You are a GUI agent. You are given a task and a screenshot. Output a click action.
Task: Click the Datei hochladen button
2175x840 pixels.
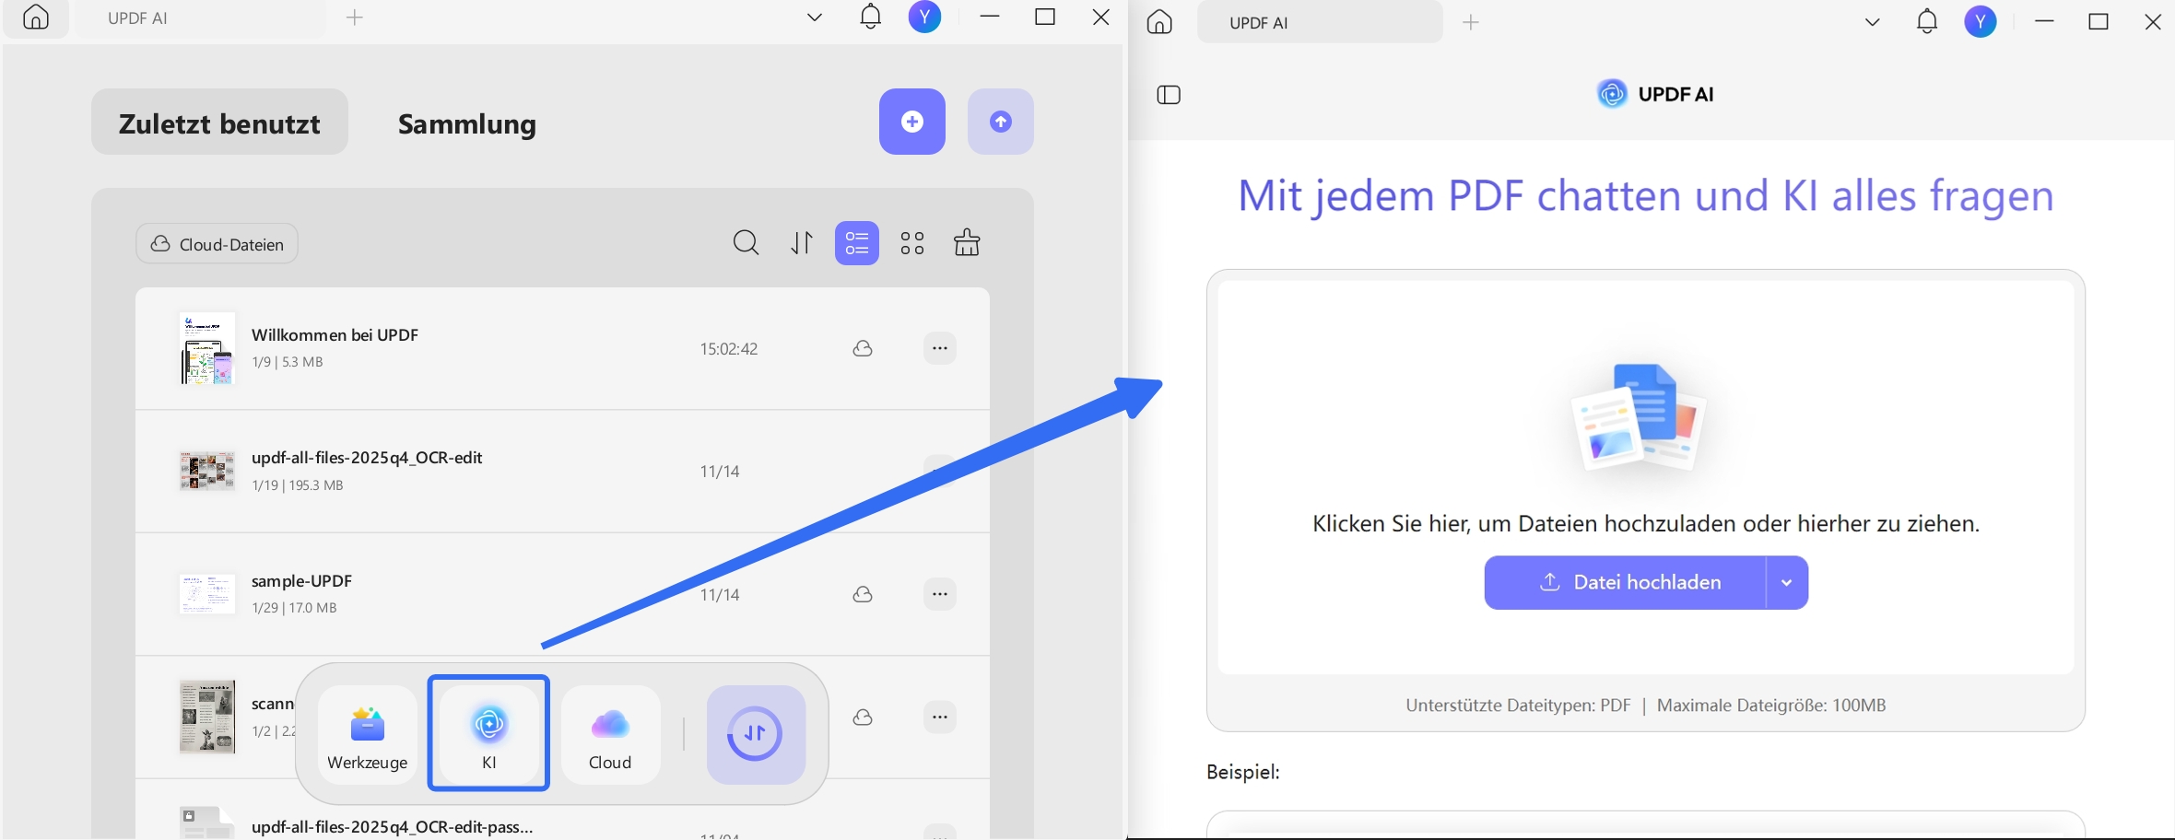[1626, 582]
